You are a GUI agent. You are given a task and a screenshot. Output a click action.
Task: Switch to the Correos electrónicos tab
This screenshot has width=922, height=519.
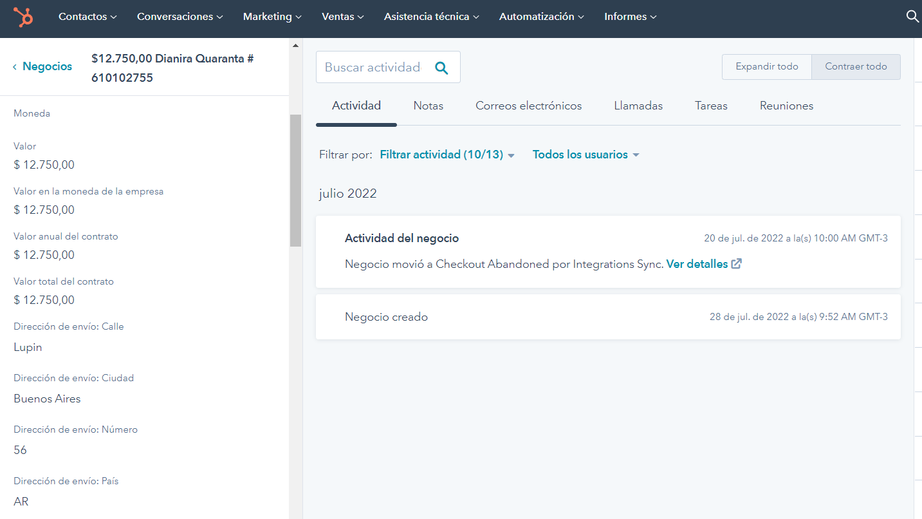pyautogui.click(x=528, y=106)
